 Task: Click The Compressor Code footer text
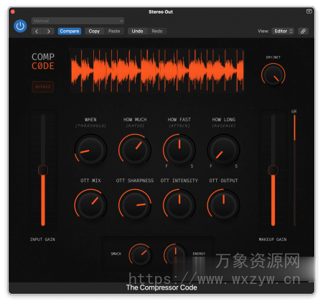point(161,288)
